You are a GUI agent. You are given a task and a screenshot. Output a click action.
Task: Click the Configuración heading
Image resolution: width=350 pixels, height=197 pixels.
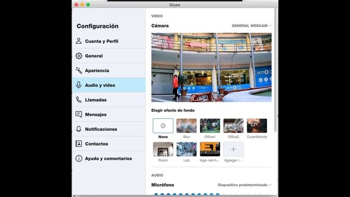(x=97, y=26)
